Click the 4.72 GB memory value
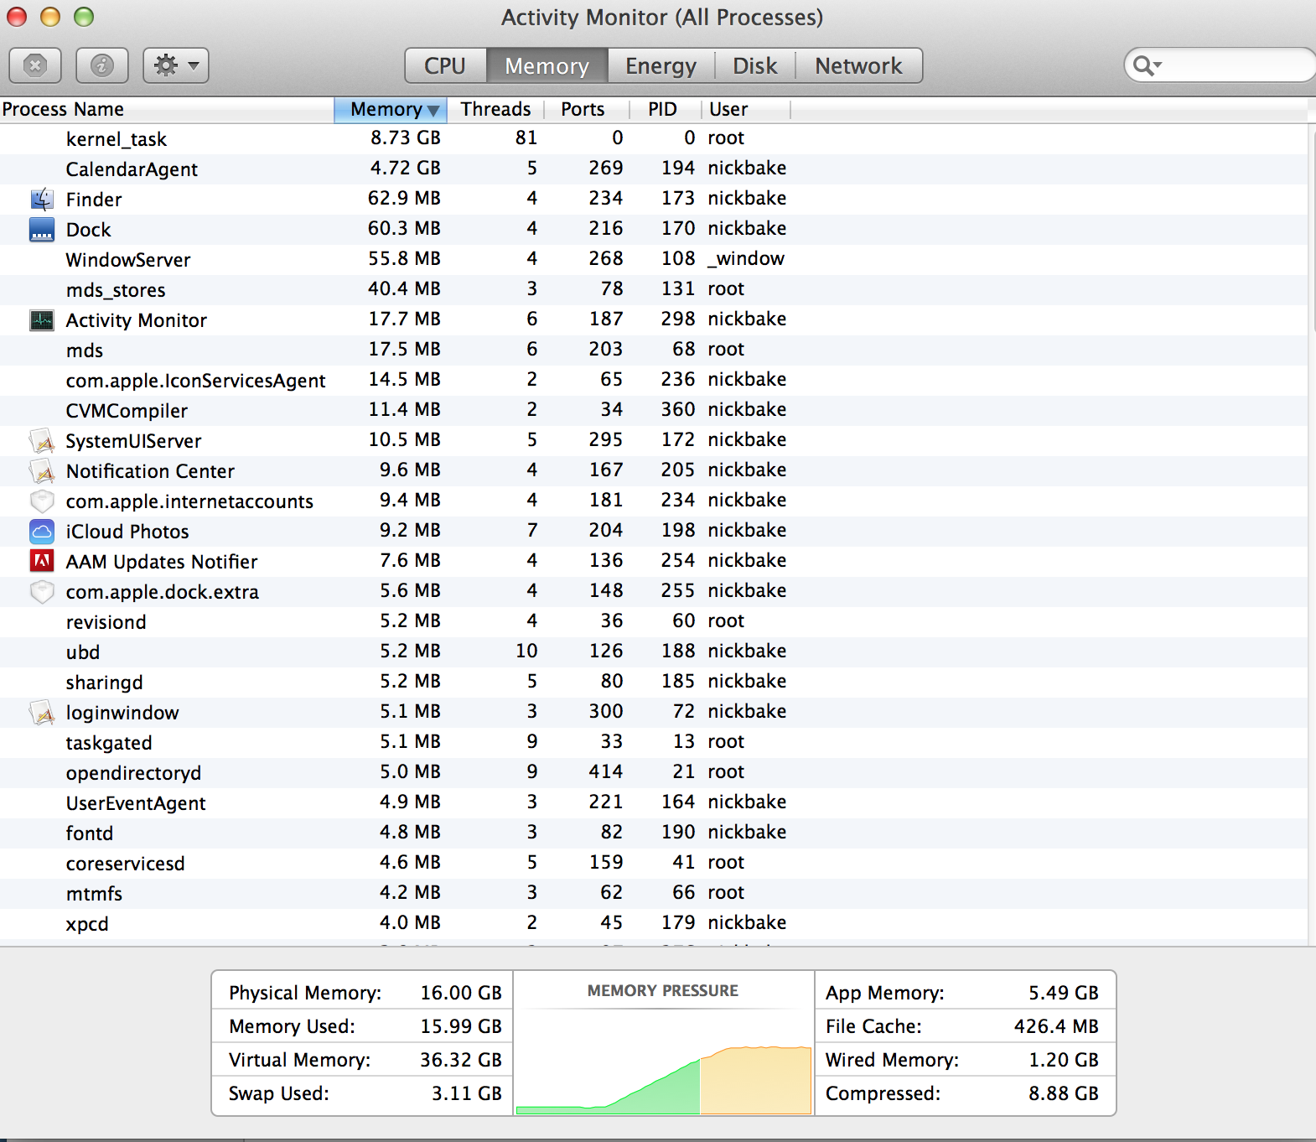 tap(406, 168)
